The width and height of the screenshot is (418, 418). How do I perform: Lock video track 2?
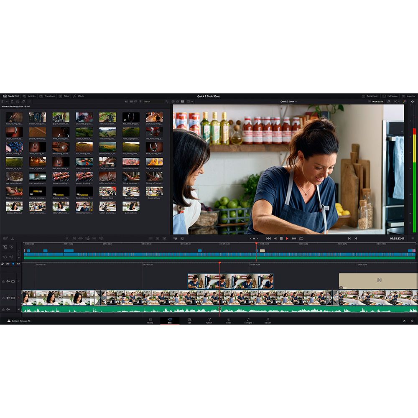3,281
